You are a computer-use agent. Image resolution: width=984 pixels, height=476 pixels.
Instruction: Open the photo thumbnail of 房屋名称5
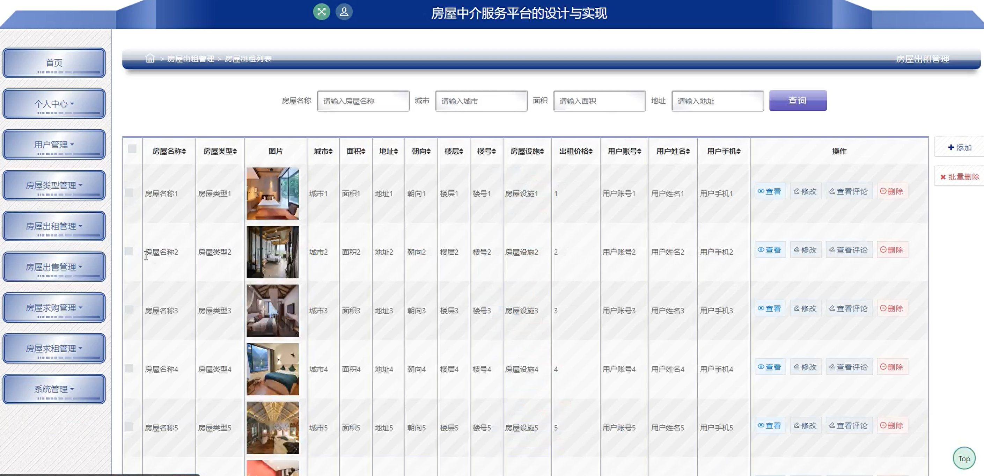(x=273, y=427)
